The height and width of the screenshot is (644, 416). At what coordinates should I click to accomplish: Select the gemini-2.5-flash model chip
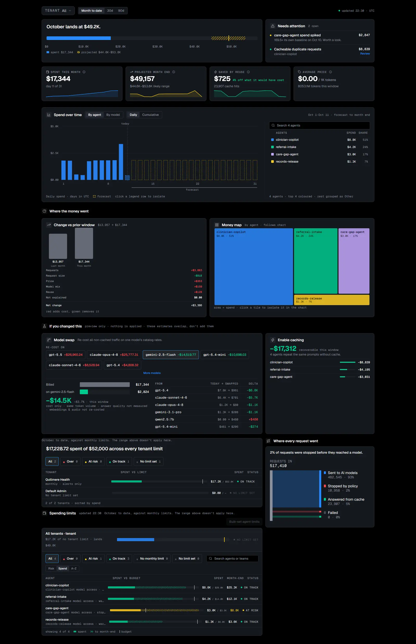(x=171, y=355)
